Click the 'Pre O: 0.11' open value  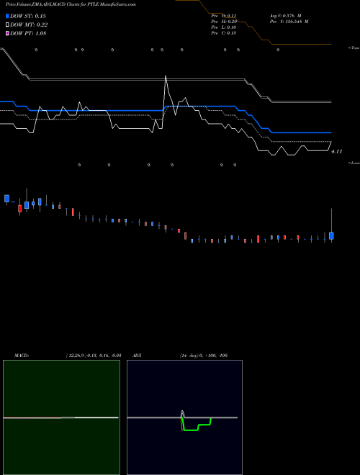[x=224, y=15]
